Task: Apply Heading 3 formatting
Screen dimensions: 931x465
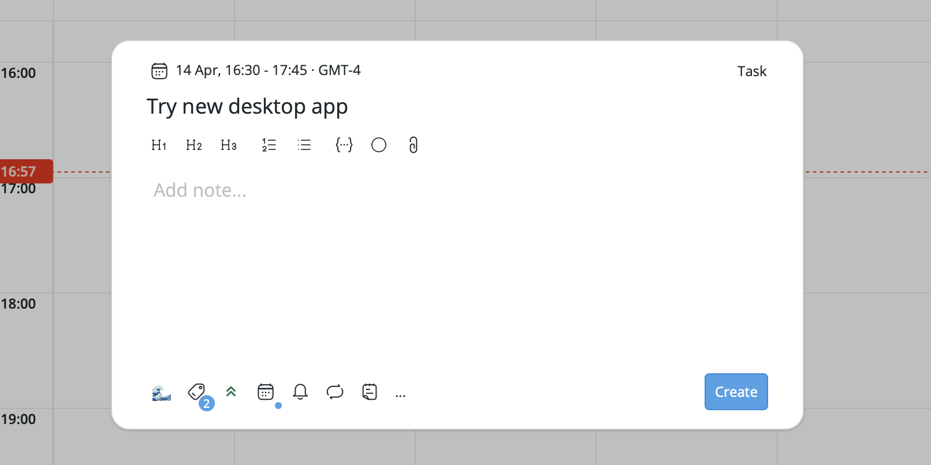Action: (229, 145)
